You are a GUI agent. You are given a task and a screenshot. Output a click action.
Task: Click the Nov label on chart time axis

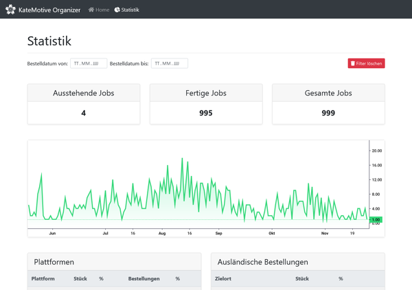[x=325, y=233]
